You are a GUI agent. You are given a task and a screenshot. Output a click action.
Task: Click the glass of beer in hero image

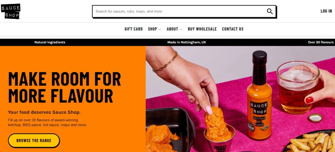(298, 88)
